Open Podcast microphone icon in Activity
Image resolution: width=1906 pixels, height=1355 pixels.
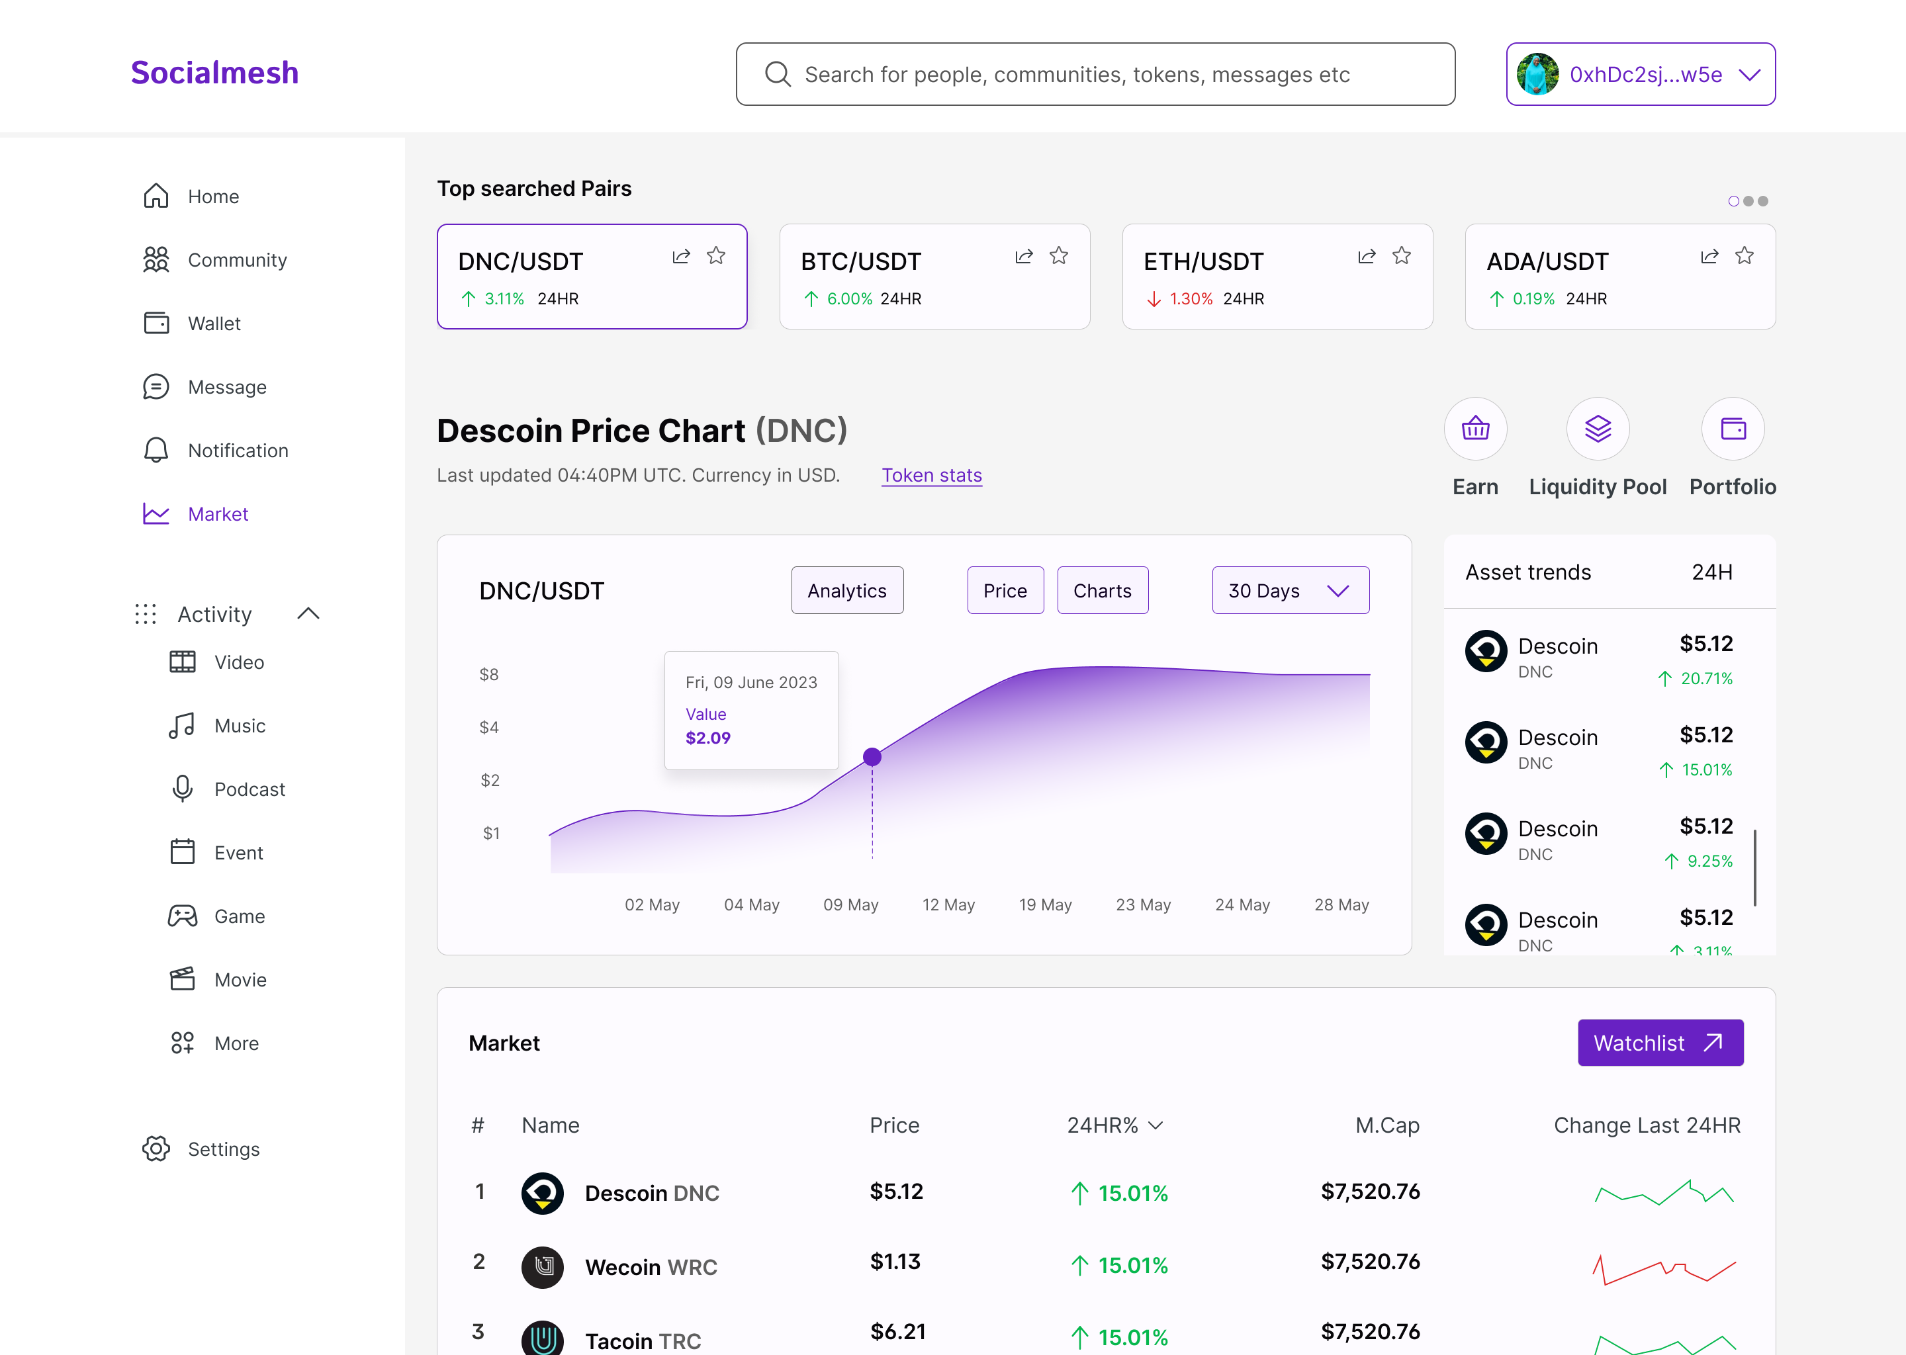point(182,789)
